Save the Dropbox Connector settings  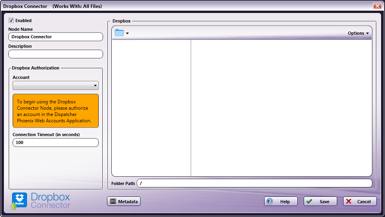320,201
